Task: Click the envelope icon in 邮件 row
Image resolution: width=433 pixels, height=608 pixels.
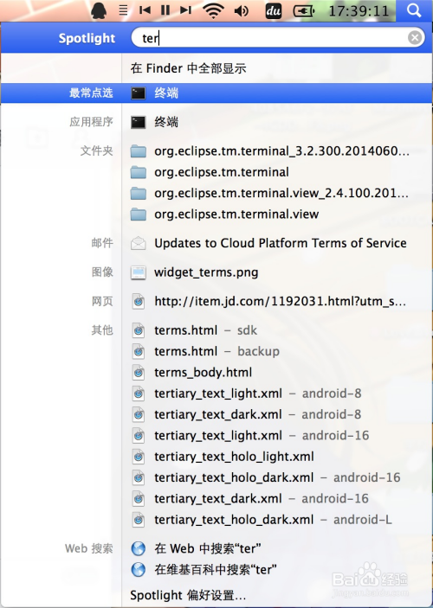Action: coord(139,244)
